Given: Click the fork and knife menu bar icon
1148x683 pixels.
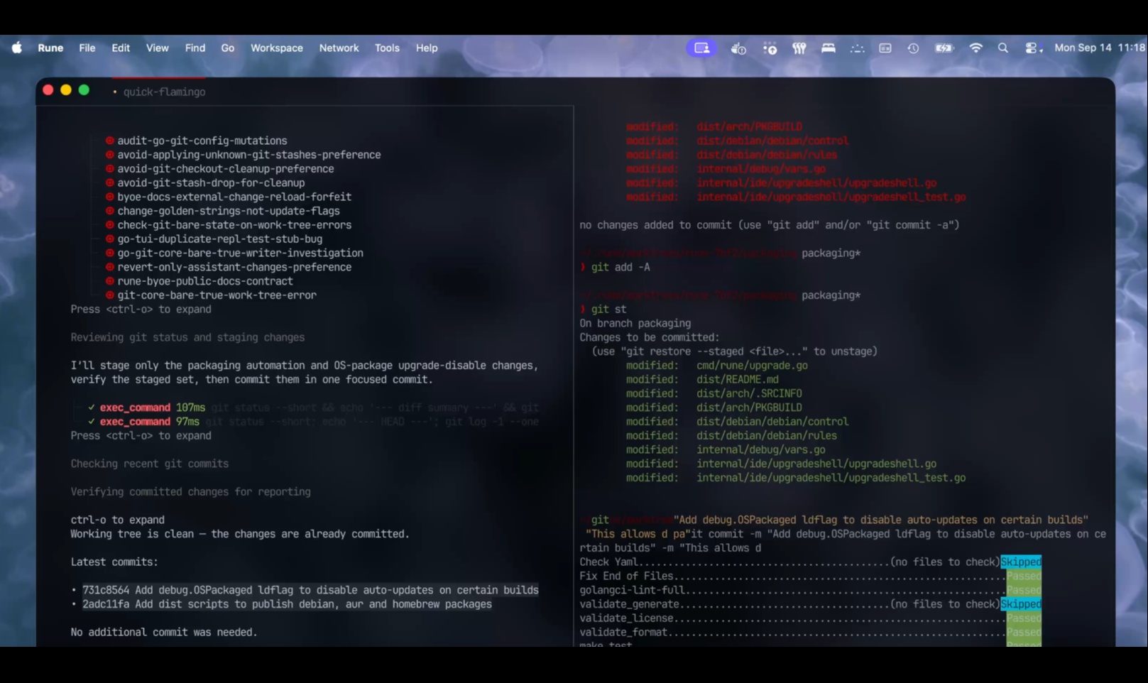Looking at the screenshot, I should 799,48.
